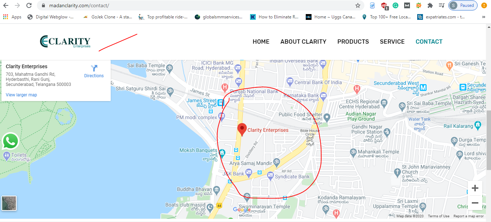Click the Clarity Enterprises map label text

[x=268, y=130]
